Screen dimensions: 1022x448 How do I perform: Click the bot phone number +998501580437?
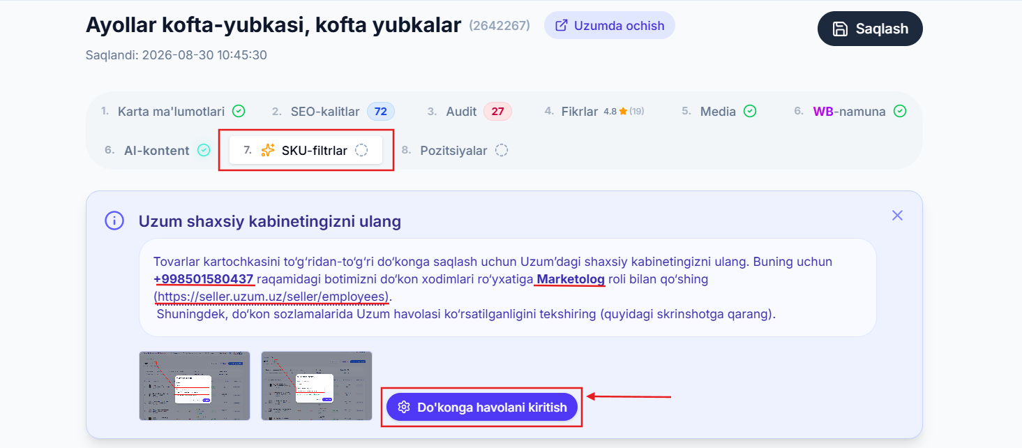(204, 279)
